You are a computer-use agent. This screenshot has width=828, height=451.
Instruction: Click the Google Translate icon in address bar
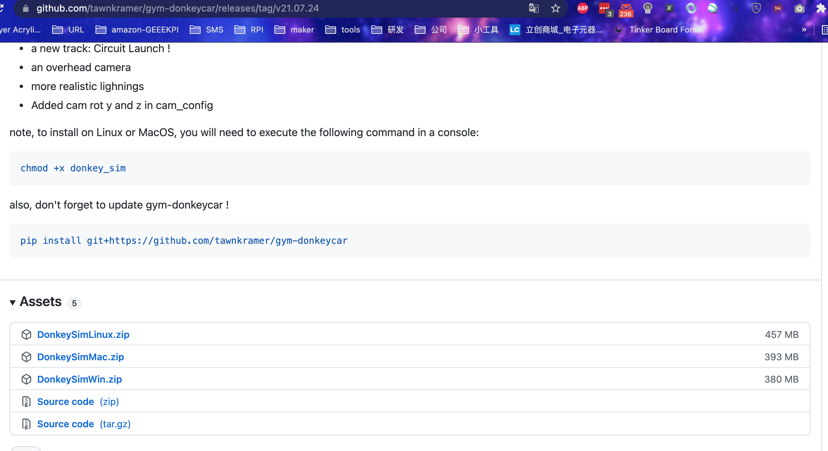534,8
